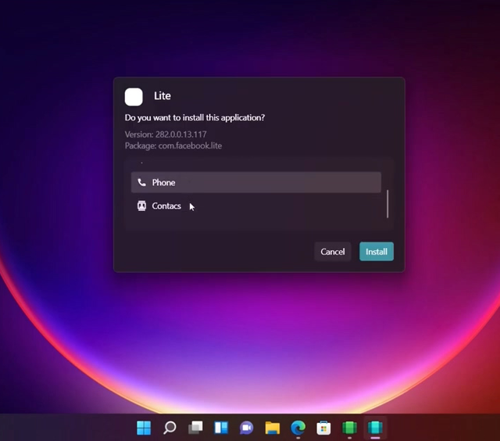
Task: Open the Windows Start menu
Action: pyautogui.click(x=144, y=428)
